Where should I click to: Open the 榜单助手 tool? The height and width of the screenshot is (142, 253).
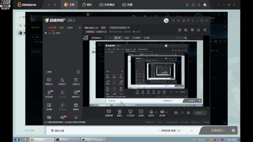pos(76,94)
